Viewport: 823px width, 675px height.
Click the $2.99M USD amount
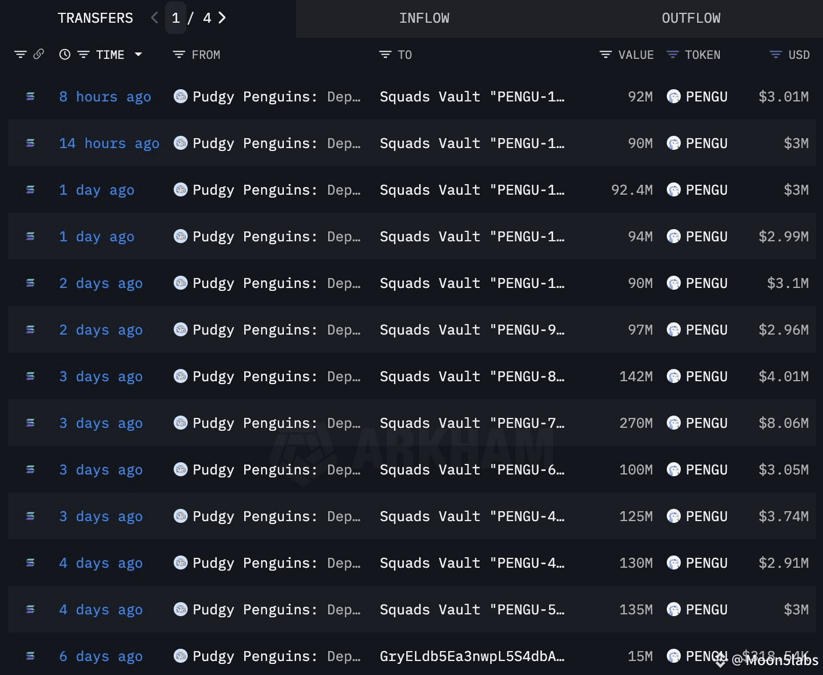pyautogui.click(x=783, y=237)
